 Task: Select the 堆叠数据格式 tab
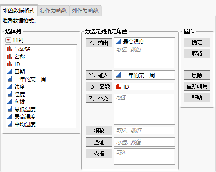(x=19, y=11)
